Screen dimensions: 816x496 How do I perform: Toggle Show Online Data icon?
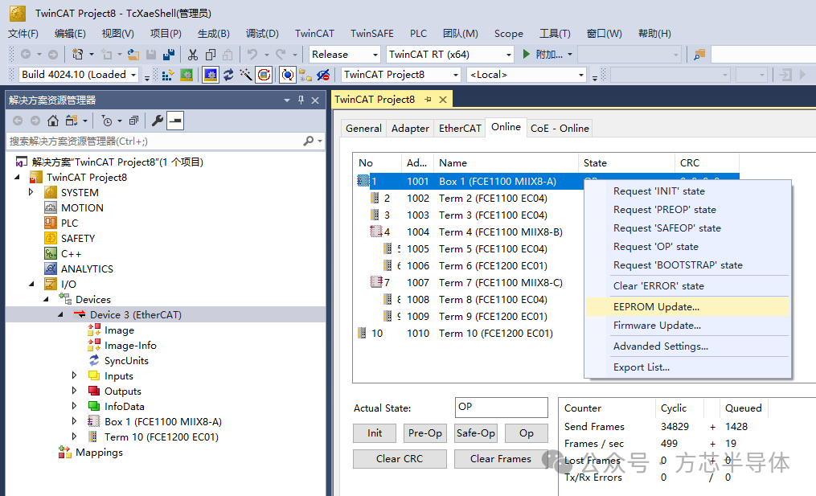pos(287,75)
